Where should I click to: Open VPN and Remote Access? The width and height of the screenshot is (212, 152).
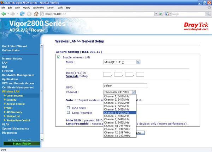click(x=18, y=83)
